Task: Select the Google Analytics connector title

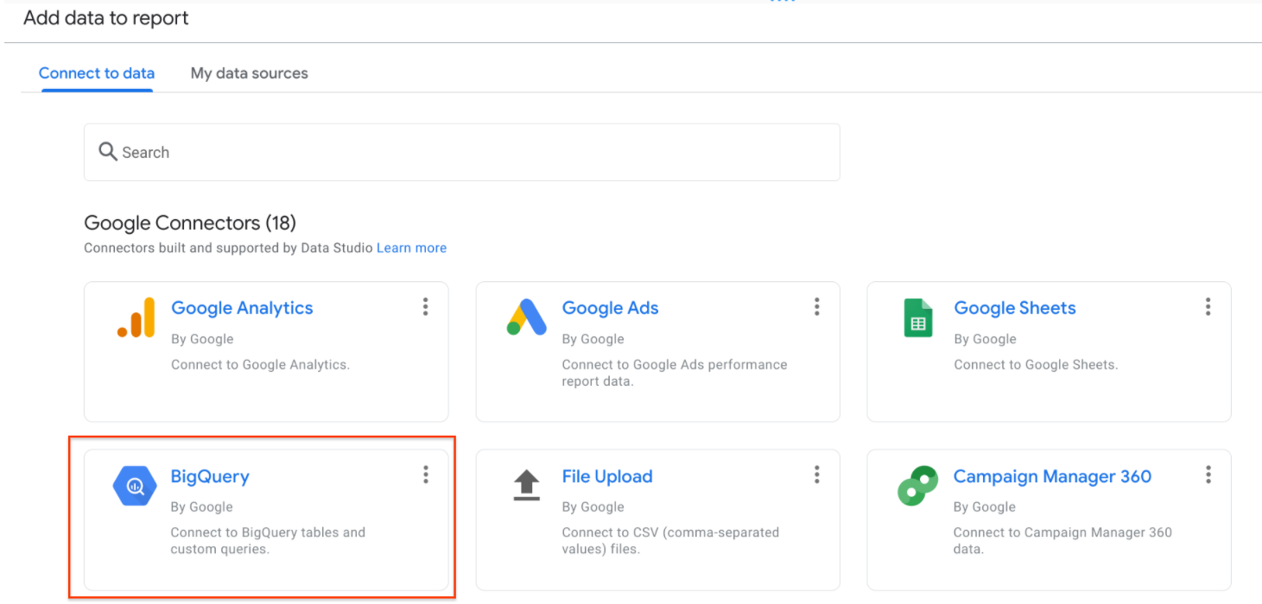Action: coord(242,308)
